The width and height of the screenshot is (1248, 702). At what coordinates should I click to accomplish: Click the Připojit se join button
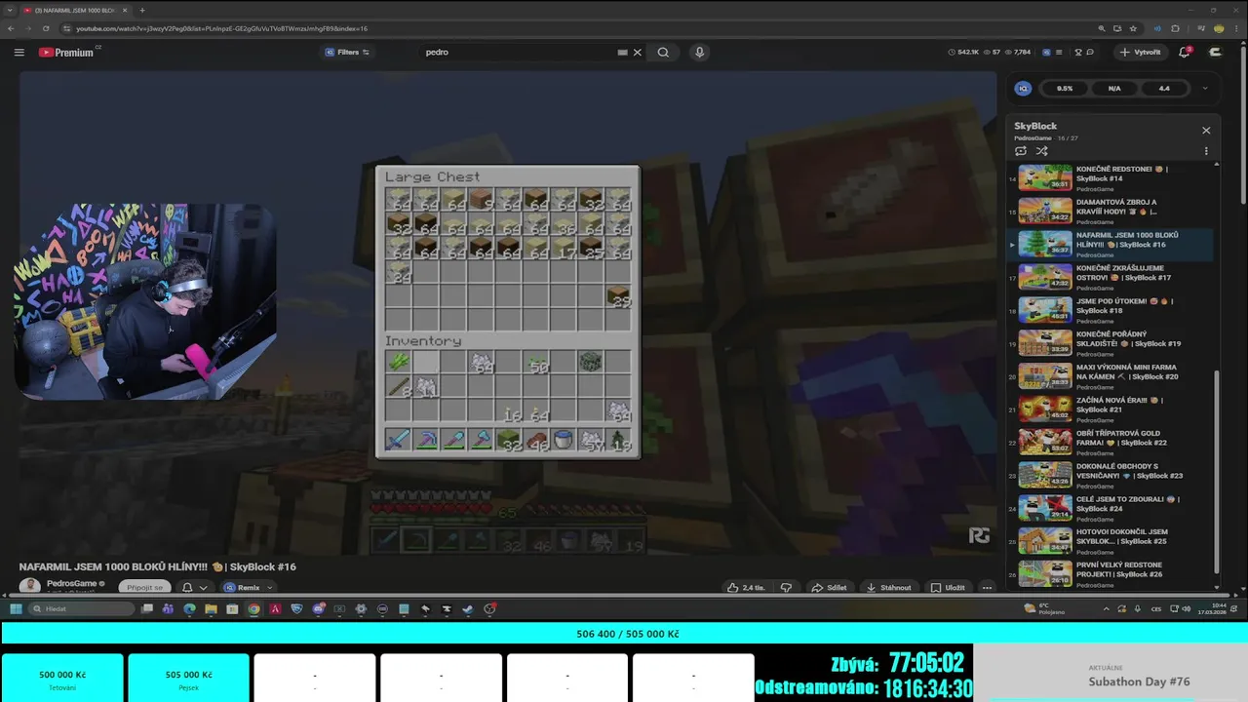coord(143,587)
